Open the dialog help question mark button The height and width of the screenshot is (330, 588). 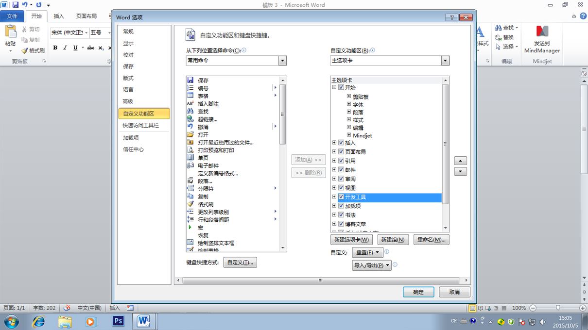pos(451,17)
